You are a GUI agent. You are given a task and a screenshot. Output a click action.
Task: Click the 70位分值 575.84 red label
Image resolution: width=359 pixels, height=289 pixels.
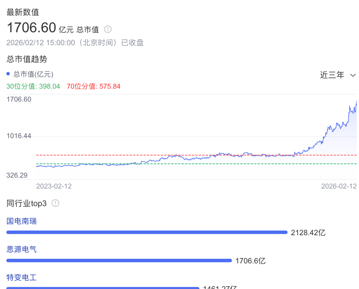[93, 86]
